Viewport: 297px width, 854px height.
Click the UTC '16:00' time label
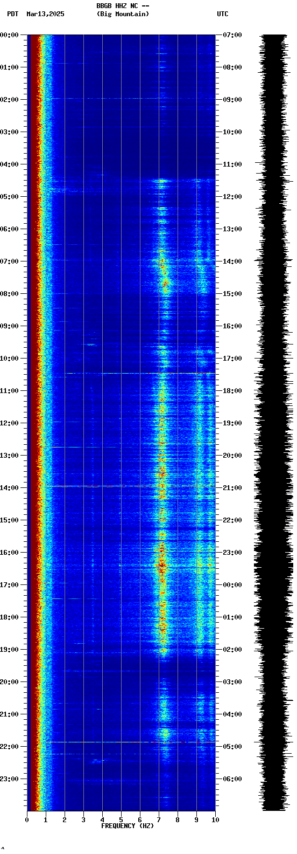(232, 326)
